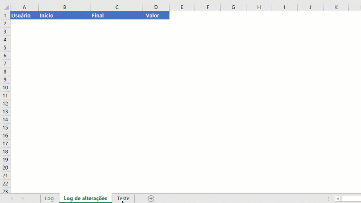Screen dimensions: 361x203
Task: Click previous sheet navigation arrow
Action: [12, 198]
